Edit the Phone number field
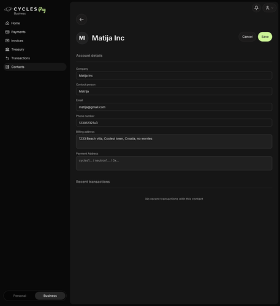Screen dimensions: 280x306 (174, 122)
